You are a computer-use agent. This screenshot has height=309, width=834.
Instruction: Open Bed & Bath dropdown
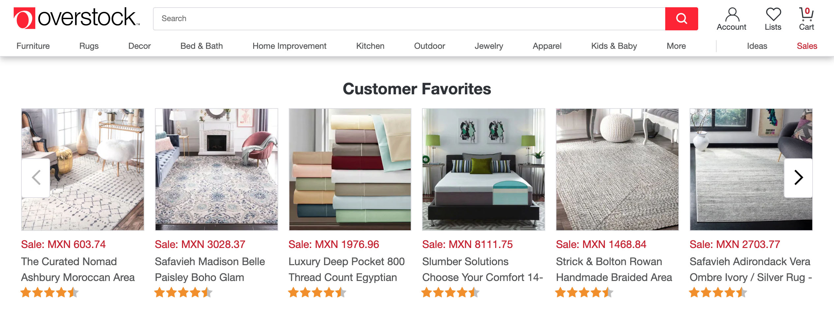201,46
